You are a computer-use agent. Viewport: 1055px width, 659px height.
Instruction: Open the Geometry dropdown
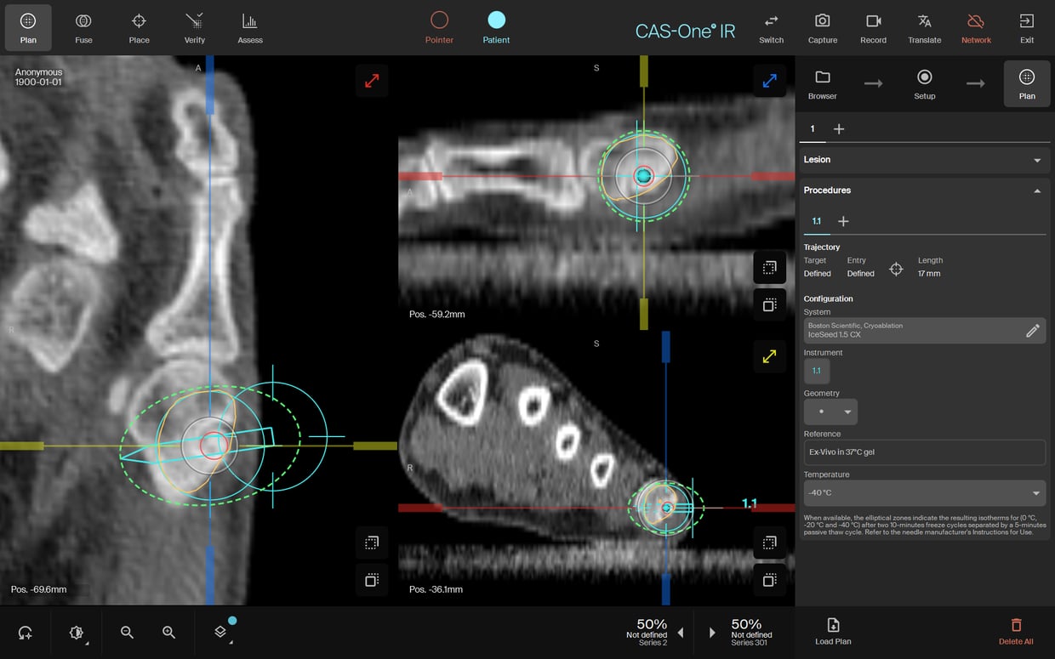830,412
